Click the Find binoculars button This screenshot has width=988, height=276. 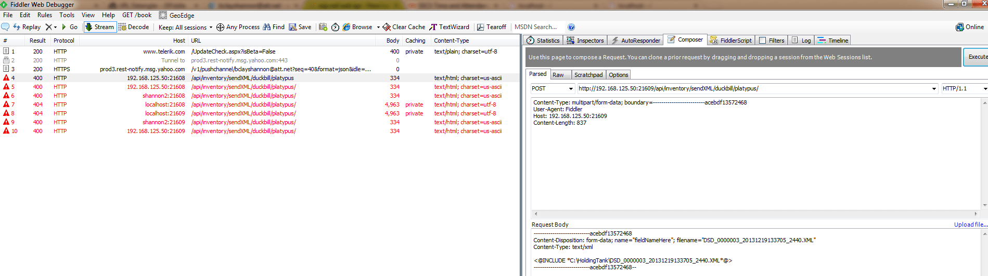point(274,27)
